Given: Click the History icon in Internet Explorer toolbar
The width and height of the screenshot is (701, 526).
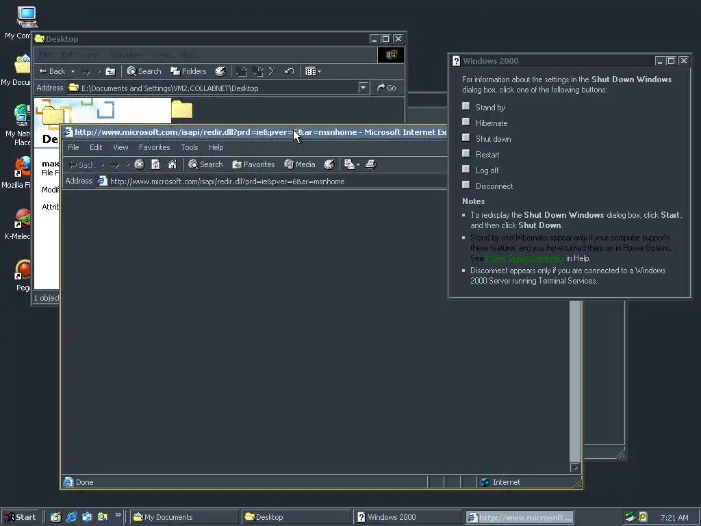Looking at the screenshot, I should (329, 164).
